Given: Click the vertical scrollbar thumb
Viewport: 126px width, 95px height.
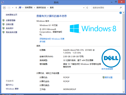Looking at the screenshot, I should pyautogui.click(x=123, y=47).
